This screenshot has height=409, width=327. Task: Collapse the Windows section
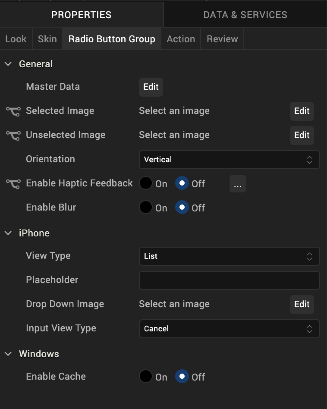[8, 354]
